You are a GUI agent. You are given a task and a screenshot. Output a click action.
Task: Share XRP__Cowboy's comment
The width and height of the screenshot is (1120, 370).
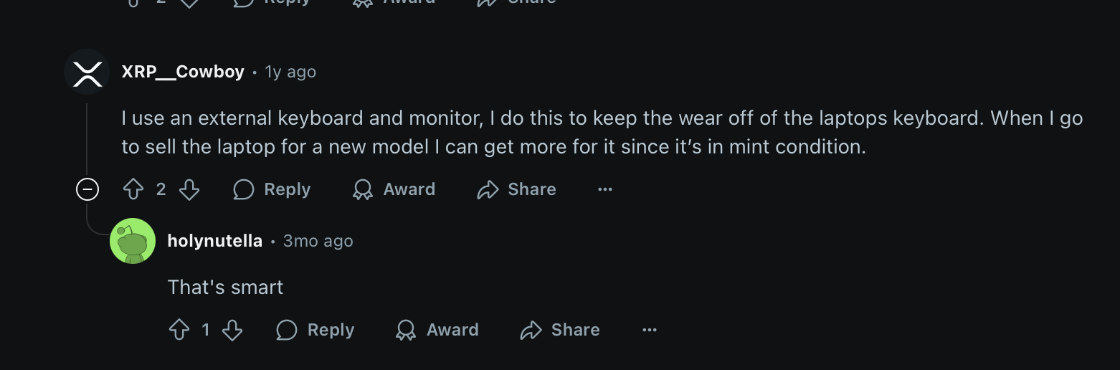tap(517, 189)
